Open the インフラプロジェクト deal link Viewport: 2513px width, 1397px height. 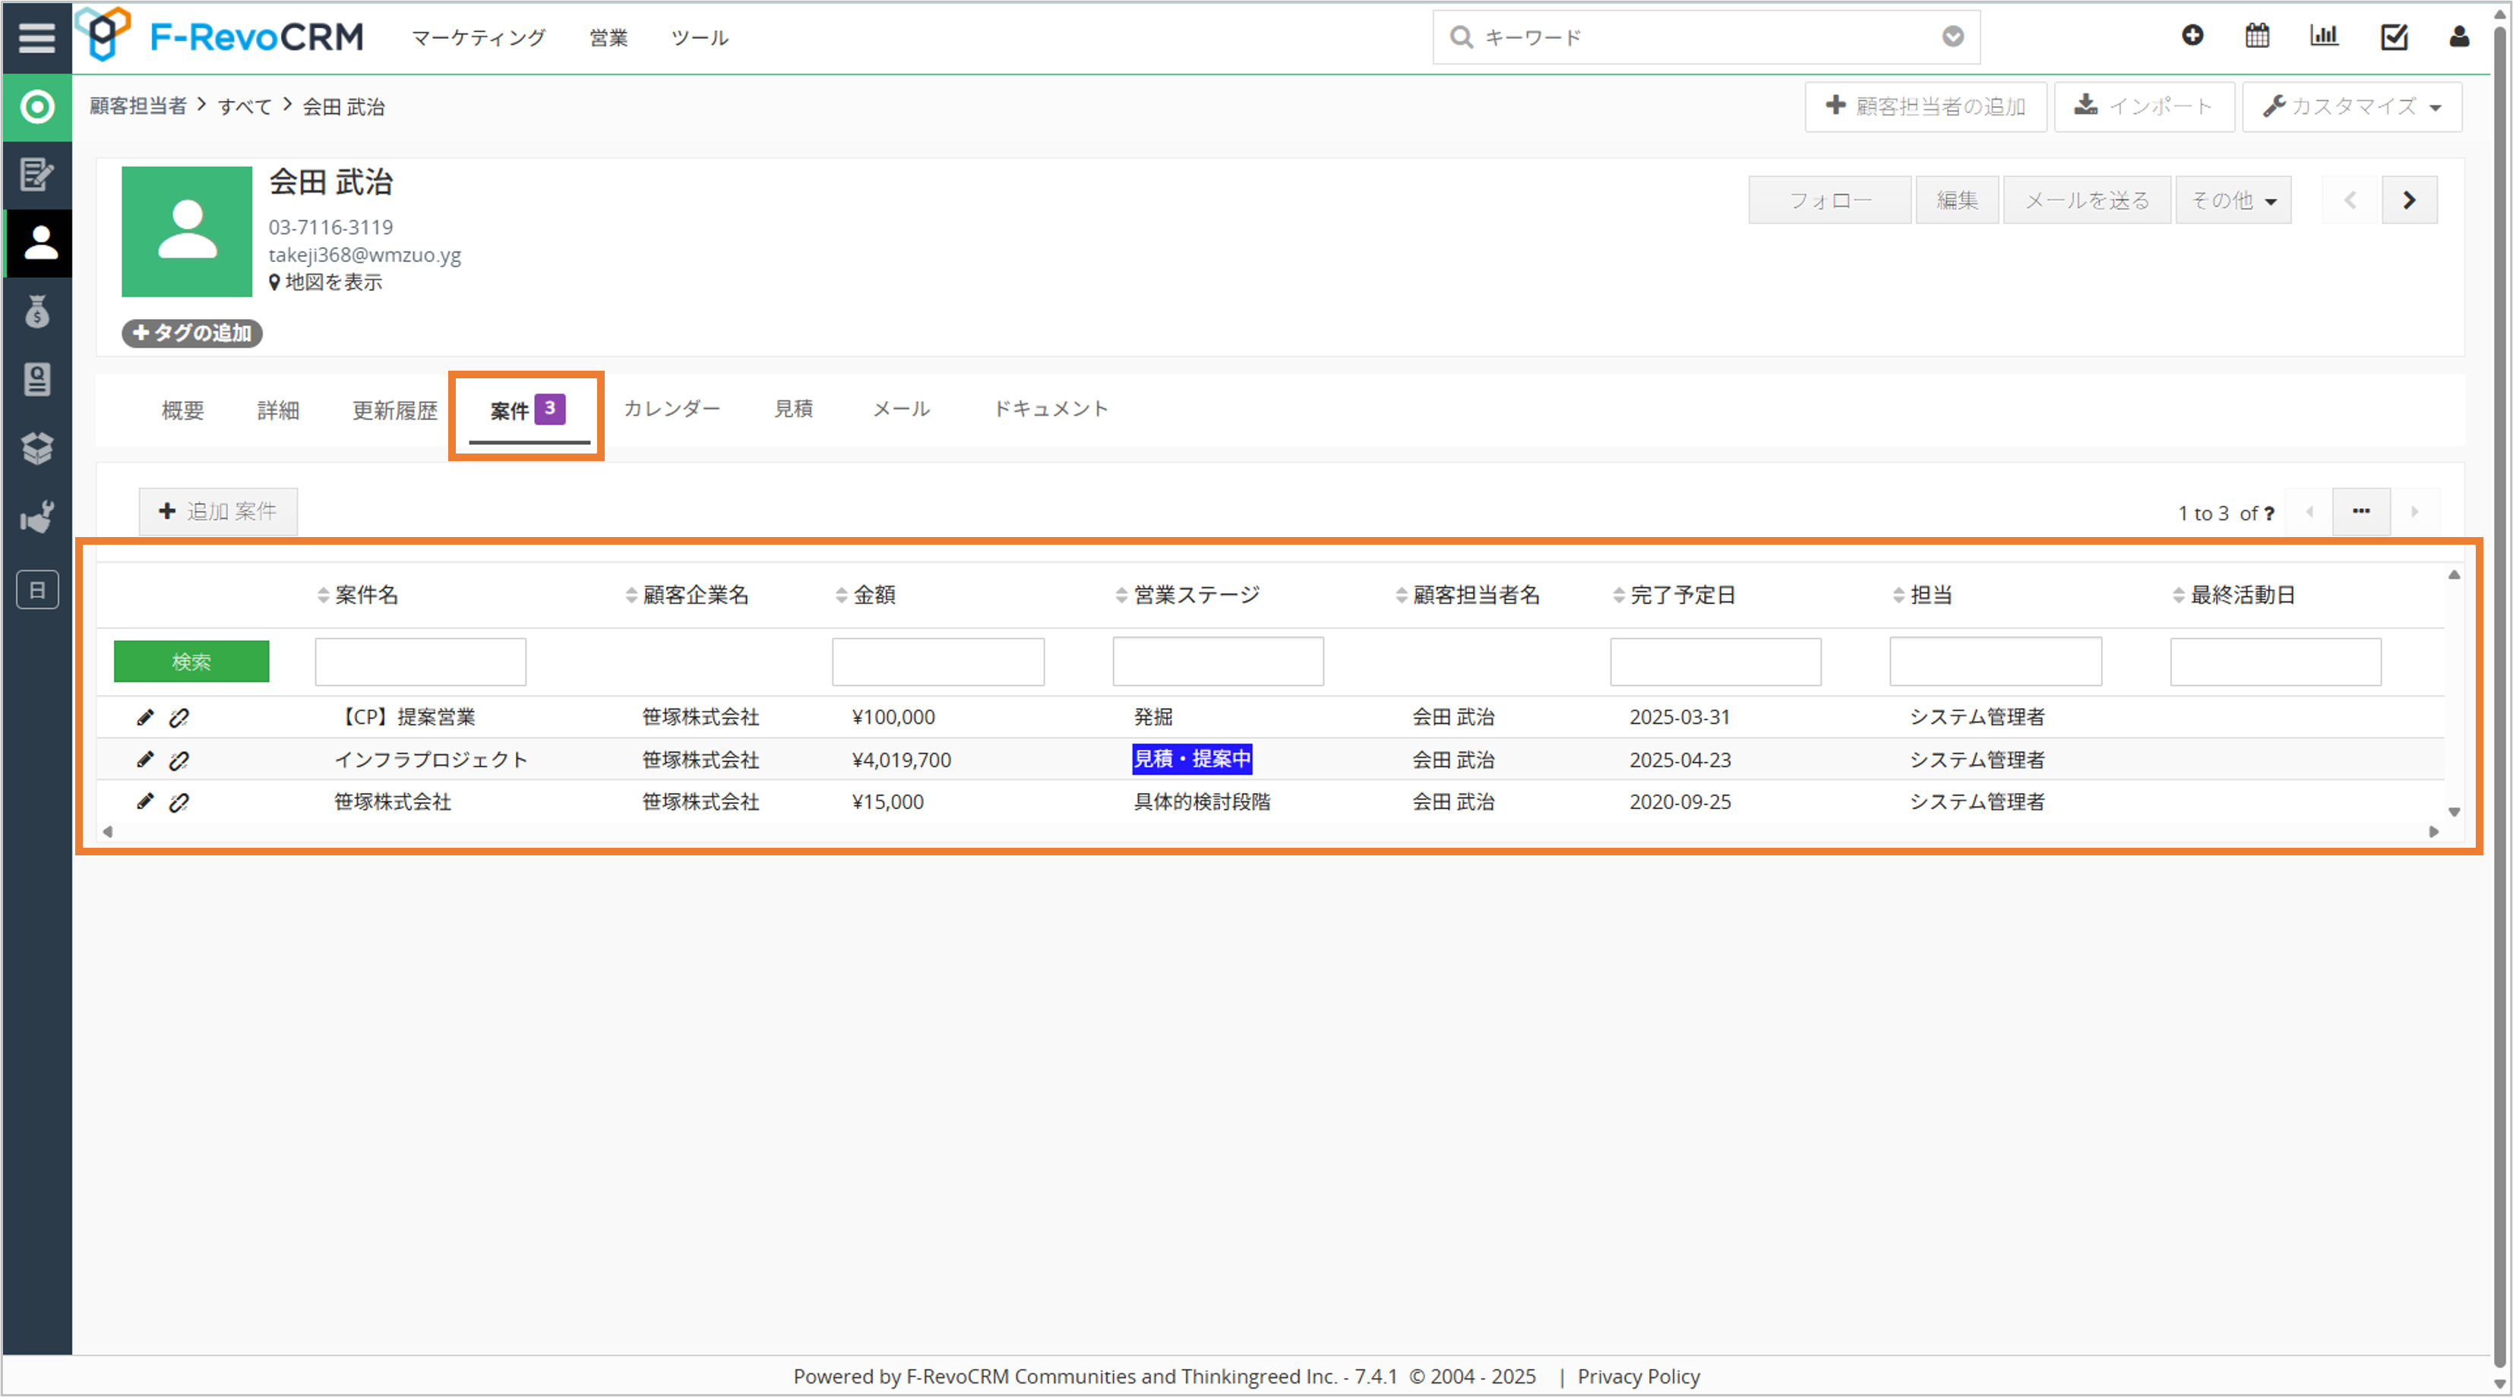click(430, 759)
